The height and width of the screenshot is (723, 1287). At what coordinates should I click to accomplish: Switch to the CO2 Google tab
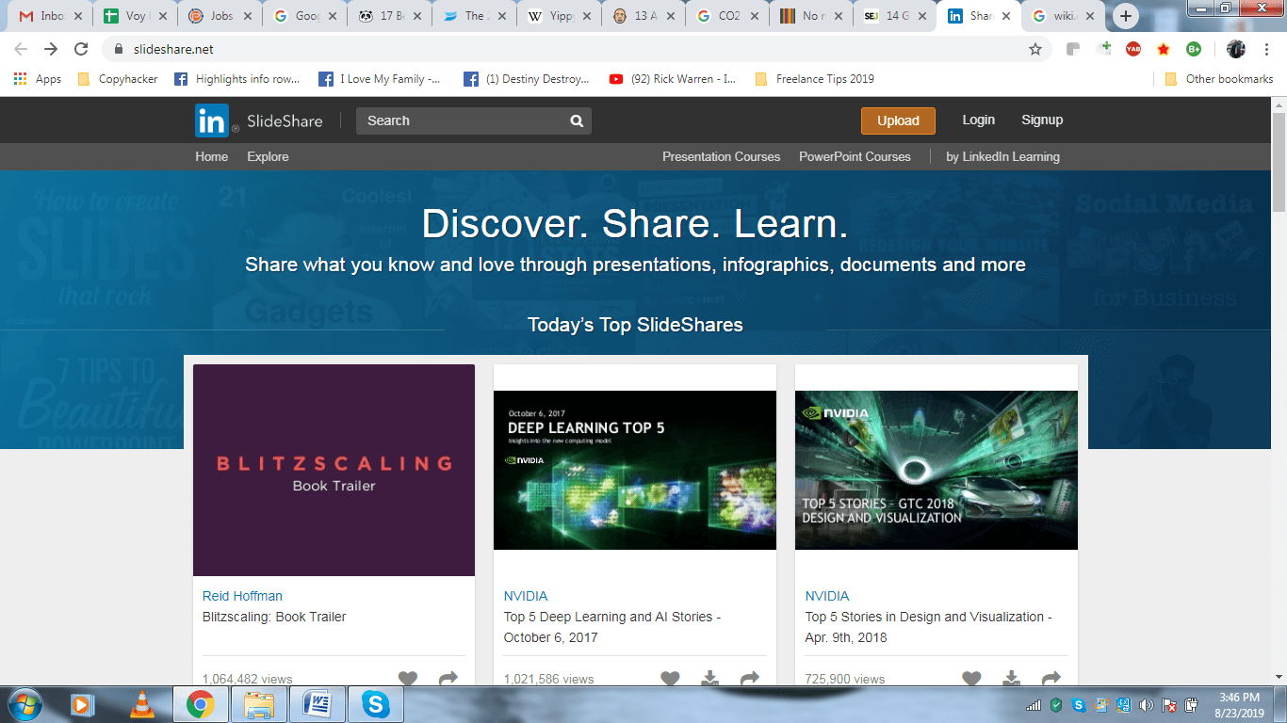point(726,16)
